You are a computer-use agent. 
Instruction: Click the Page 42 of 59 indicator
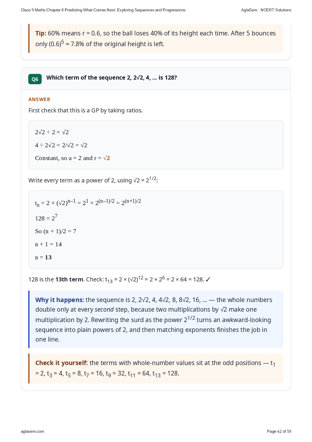click(279, 431)
